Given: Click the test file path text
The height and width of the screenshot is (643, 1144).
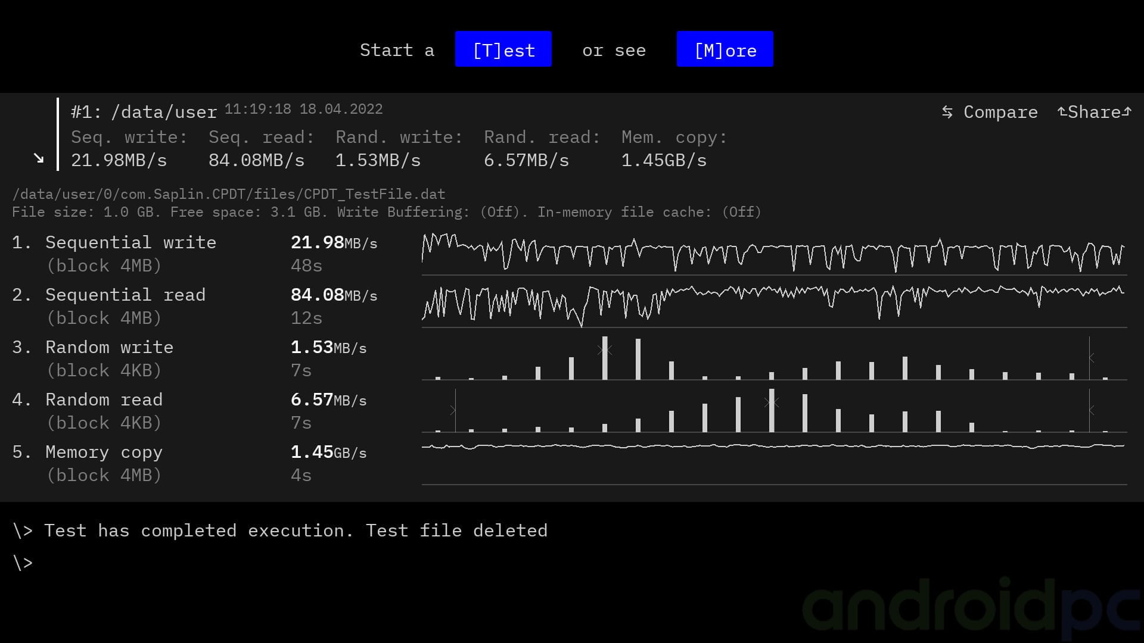Looking at the screenshot, I should pyautogui.click(x=229, y=194).
